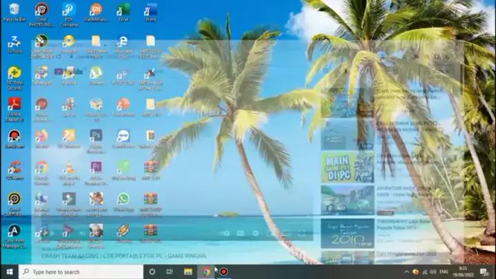
Task: Open Task View from the taskbar
Action: (169, 271)
